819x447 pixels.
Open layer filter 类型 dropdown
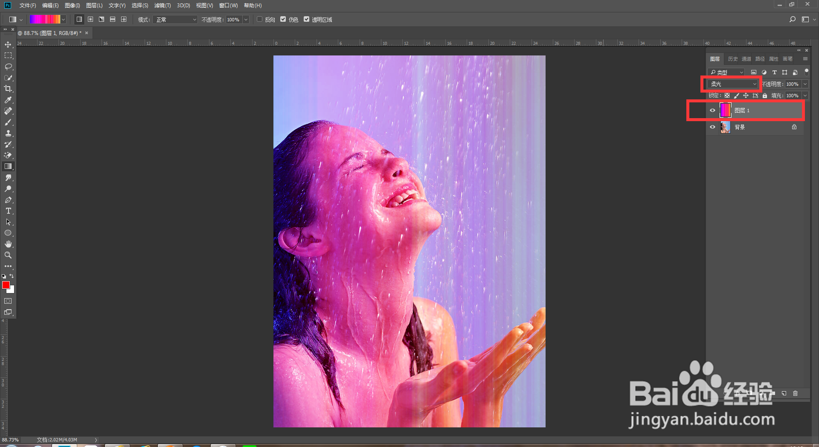tap(726, 72)
